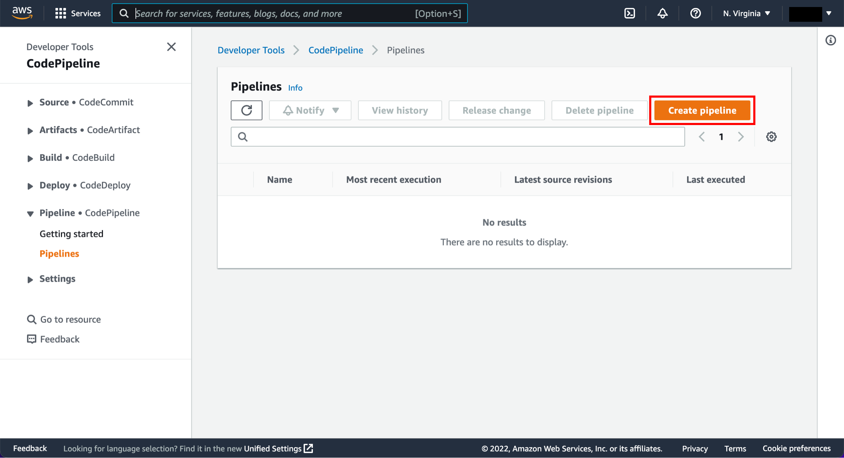
Task: Open the account menu dropdown
Action: point(810,14)
